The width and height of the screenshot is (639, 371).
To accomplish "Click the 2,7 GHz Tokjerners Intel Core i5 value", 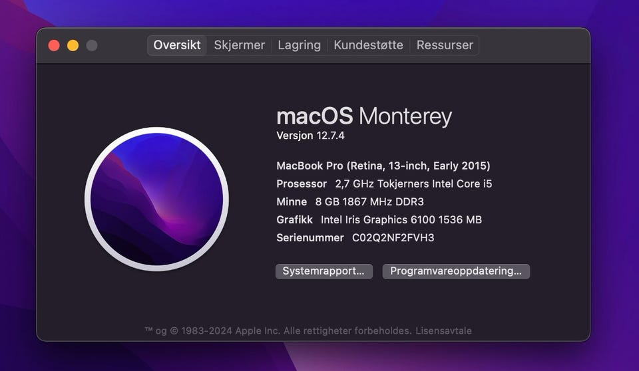I will coord(413,184).
